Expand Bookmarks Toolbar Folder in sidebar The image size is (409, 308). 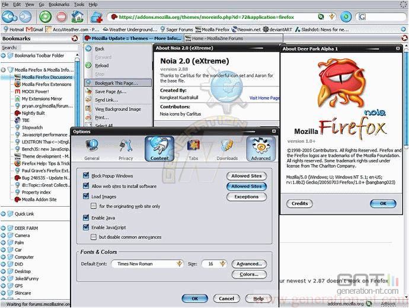[x=3, y=56]
